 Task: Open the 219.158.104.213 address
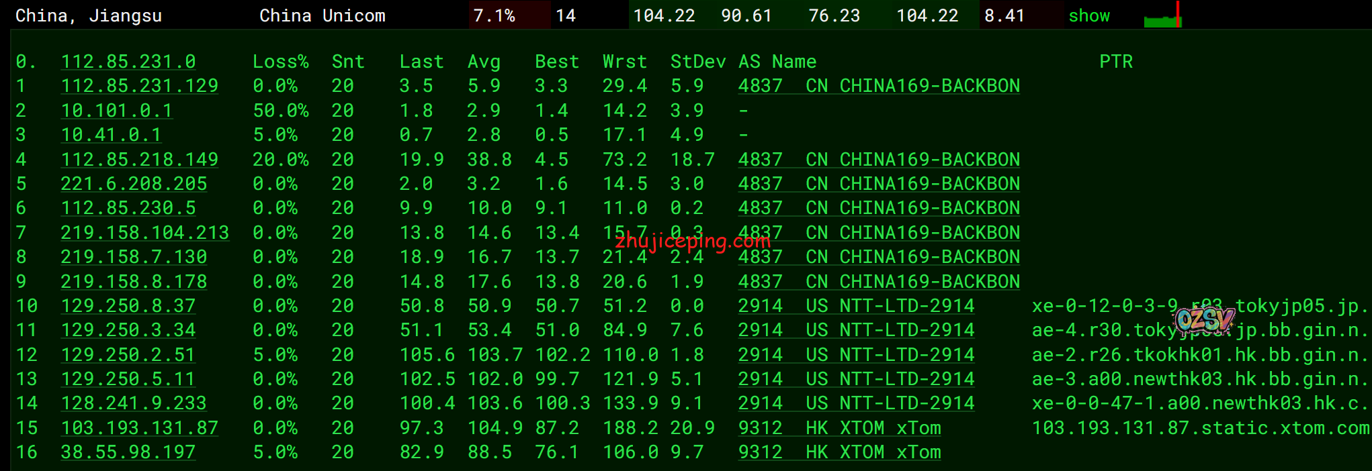144,233
